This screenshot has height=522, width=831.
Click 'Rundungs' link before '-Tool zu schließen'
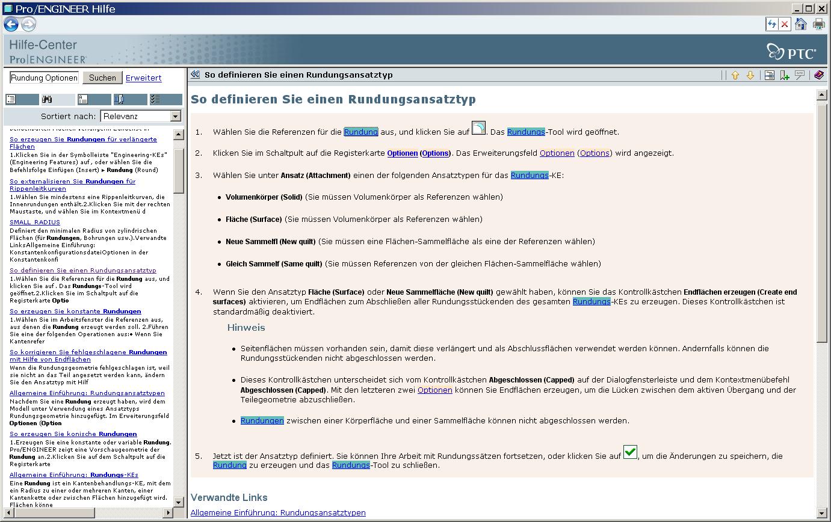click(x=351, y=465)
